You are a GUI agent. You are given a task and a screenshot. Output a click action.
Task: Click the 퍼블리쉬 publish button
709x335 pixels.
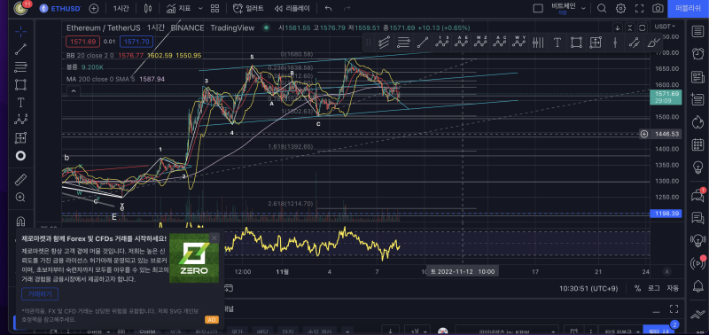coord(689,8)
